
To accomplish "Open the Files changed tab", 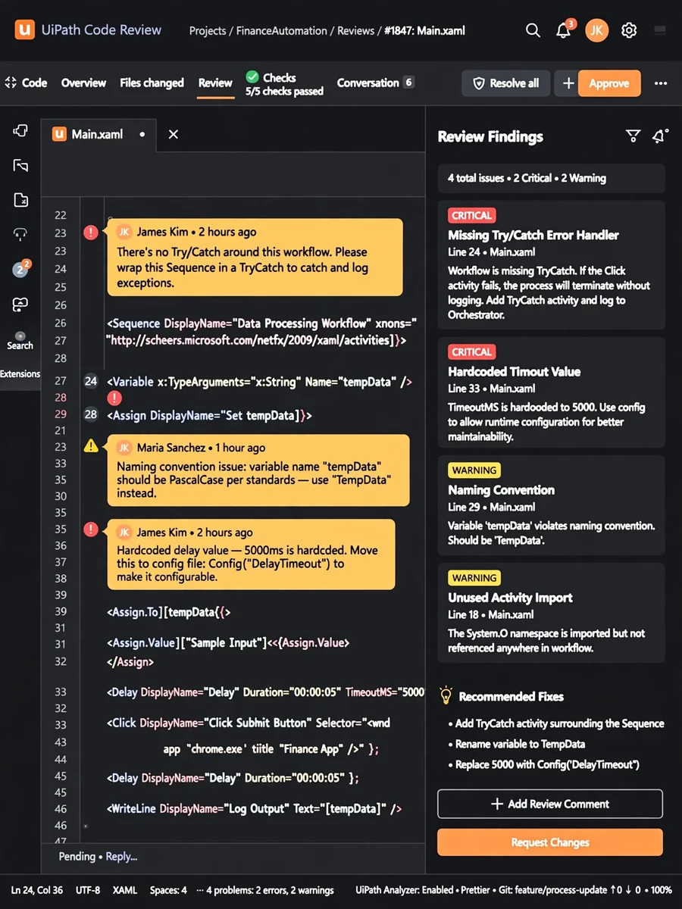I will [152, 83].
